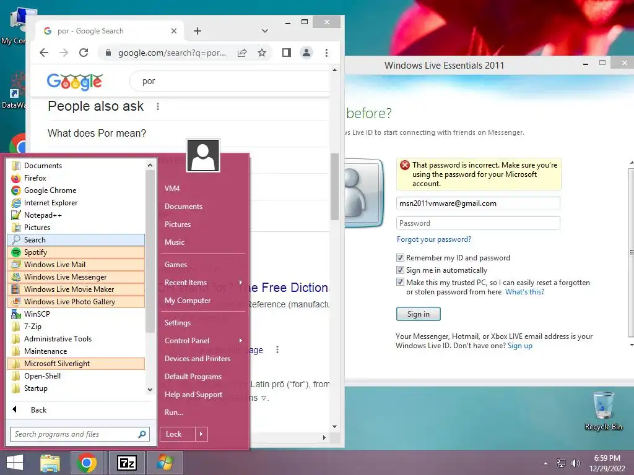Image resolution: width=634 pixels, height=475 pixels.
Task: Launch WinSCP from the programs list
Action: 76,314
